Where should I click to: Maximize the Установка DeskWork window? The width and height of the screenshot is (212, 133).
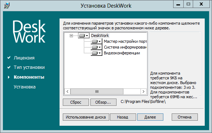188,4
